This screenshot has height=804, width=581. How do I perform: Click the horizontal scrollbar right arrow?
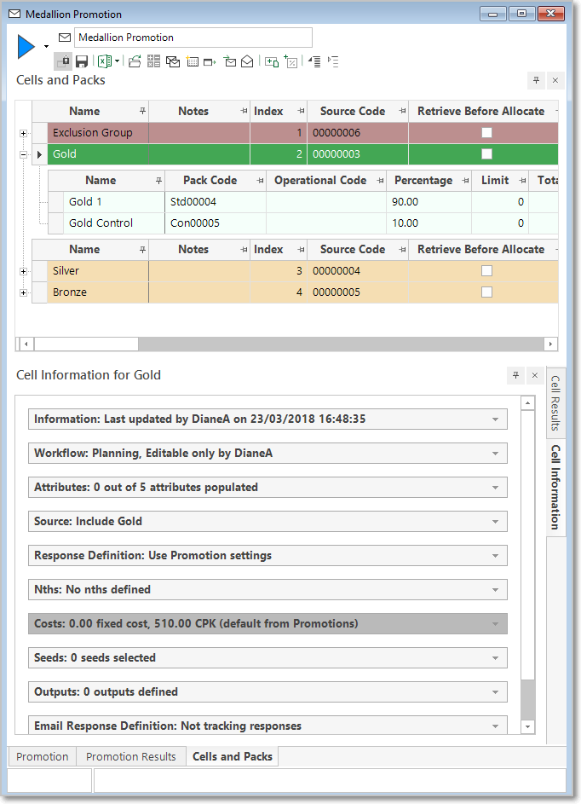tap(551, 344)
